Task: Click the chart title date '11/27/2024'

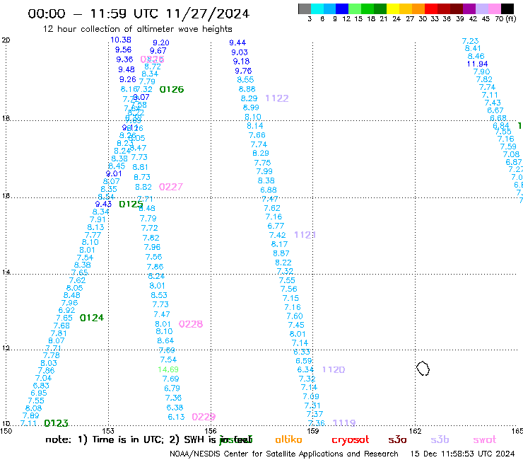Action: click(x=208, y=14)
